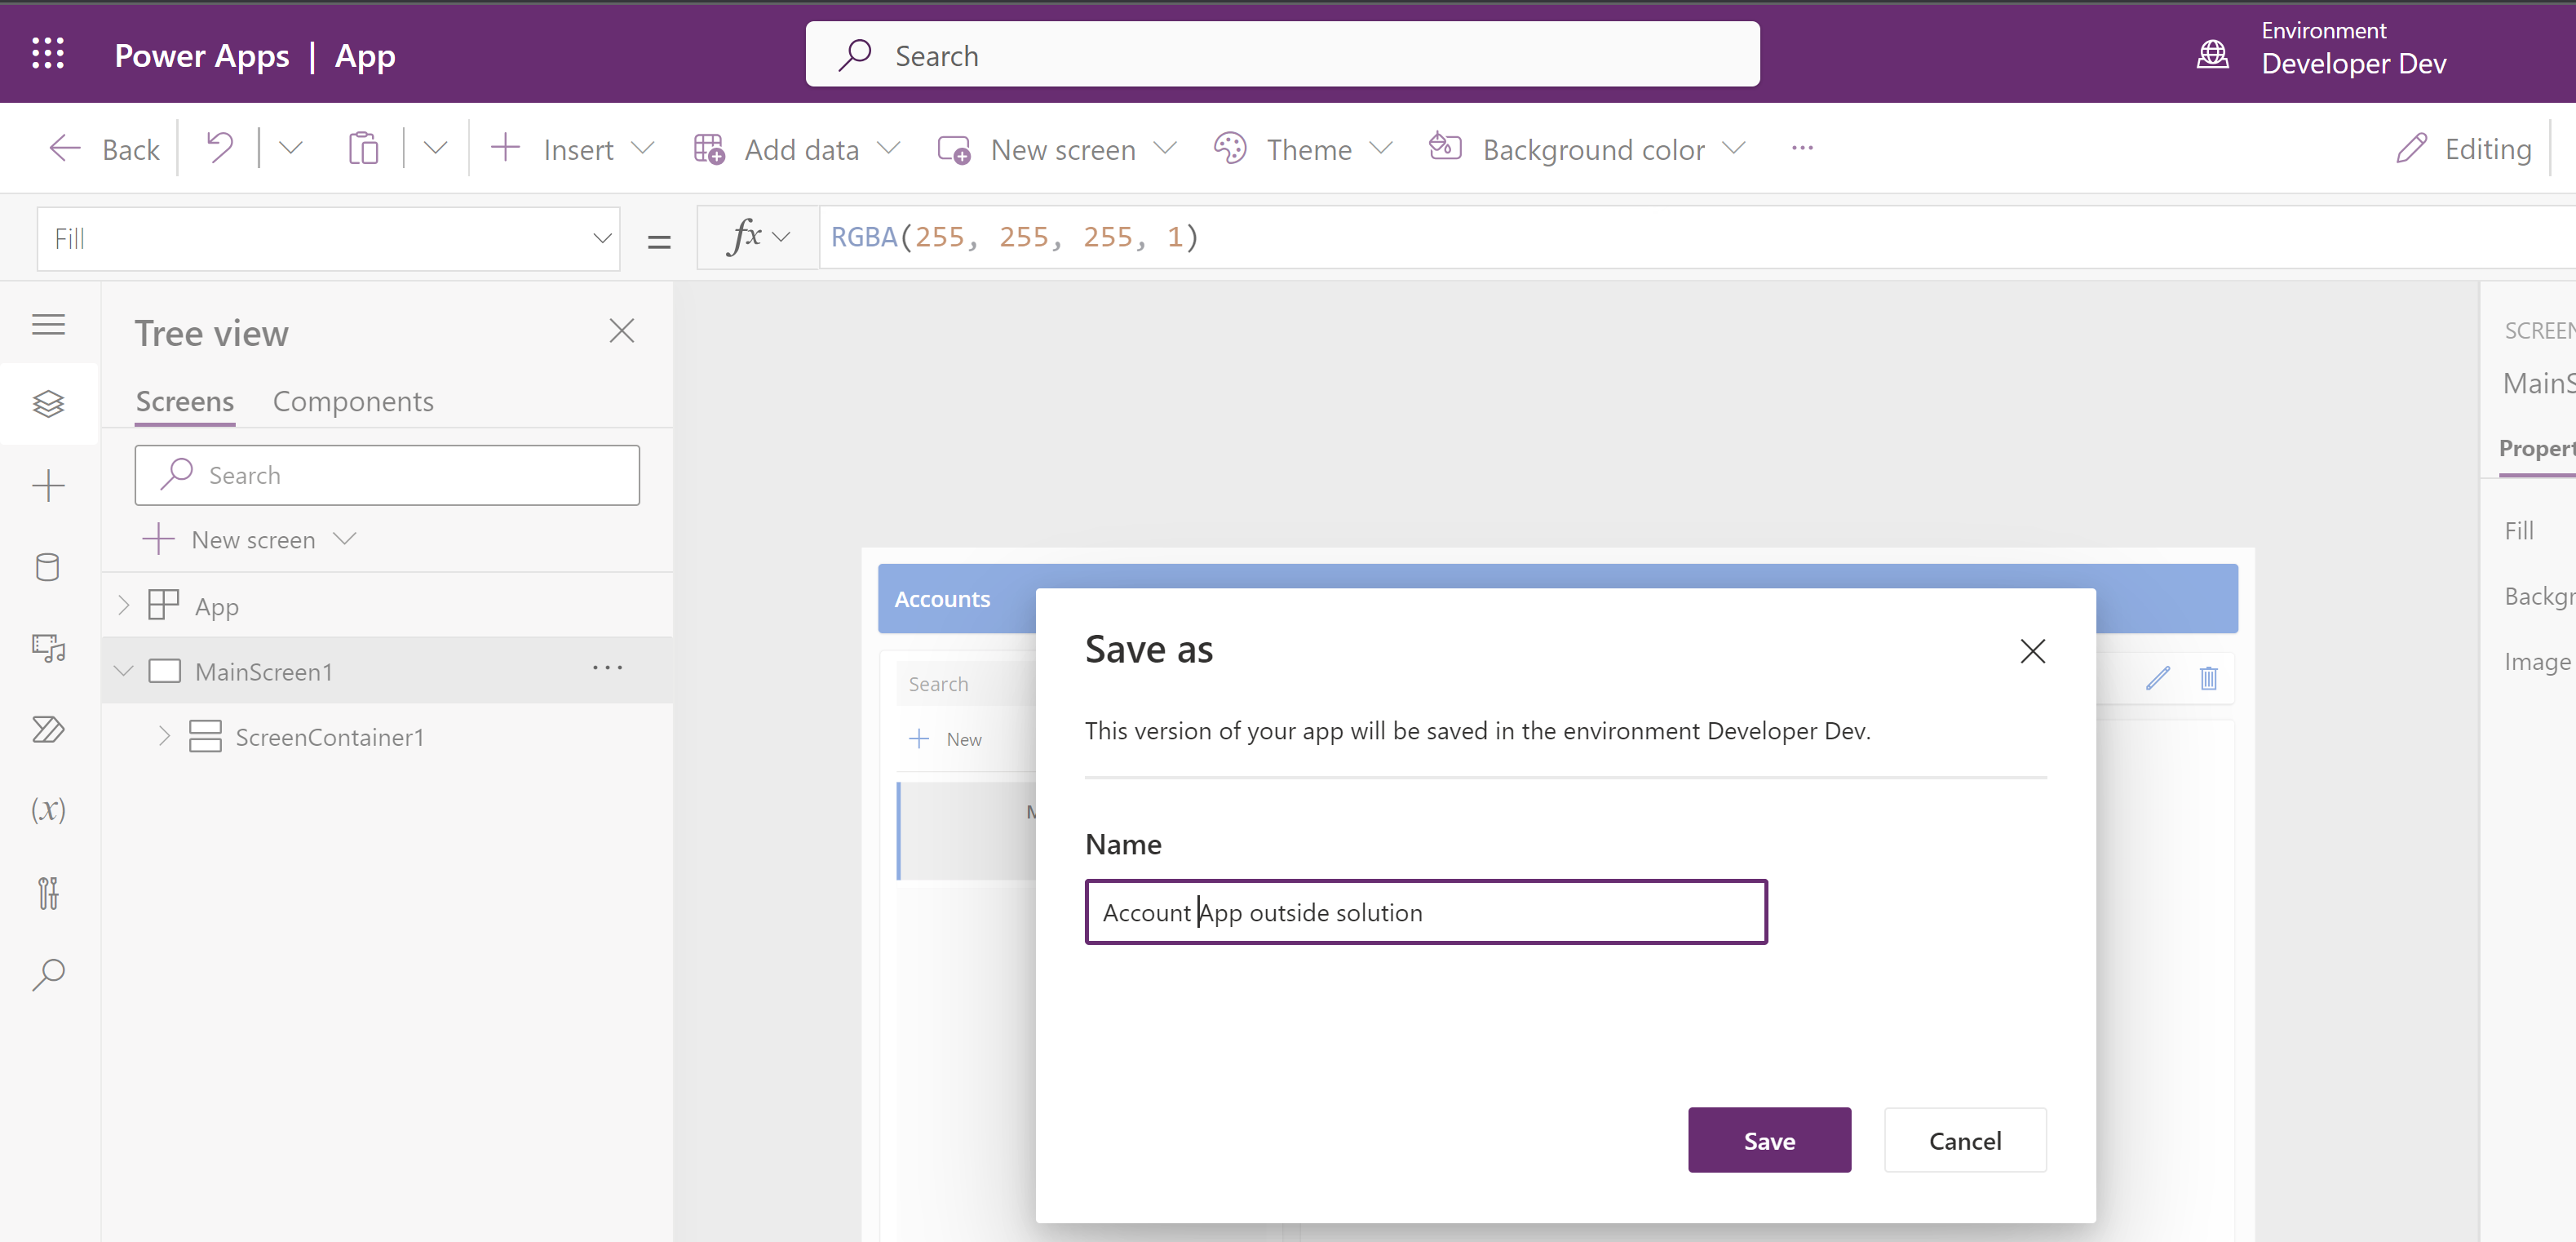The width and height of the screenshot is (2576, 1242).
Task: Open the Power Automate sidebar icon
Action: (x=48, y=729)
